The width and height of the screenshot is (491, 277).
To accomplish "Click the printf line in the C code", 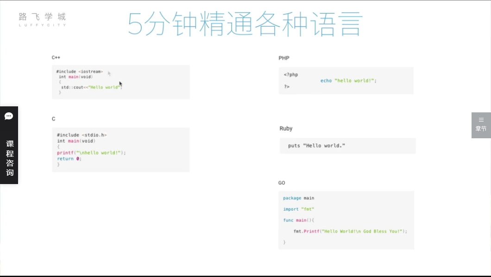I will coord(91,153).
